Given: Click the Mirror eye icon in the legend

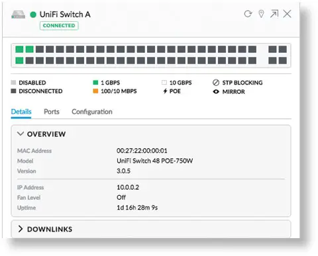Looking at the screenshot, I should [216, 91].
